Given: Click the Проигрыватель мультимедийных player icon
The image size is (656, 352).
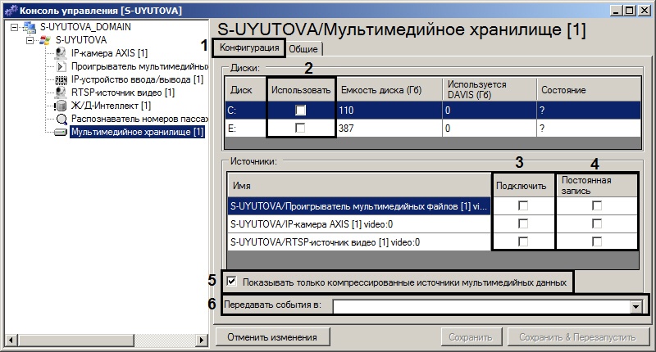Looking at the screenshot, I should (61, 66).
